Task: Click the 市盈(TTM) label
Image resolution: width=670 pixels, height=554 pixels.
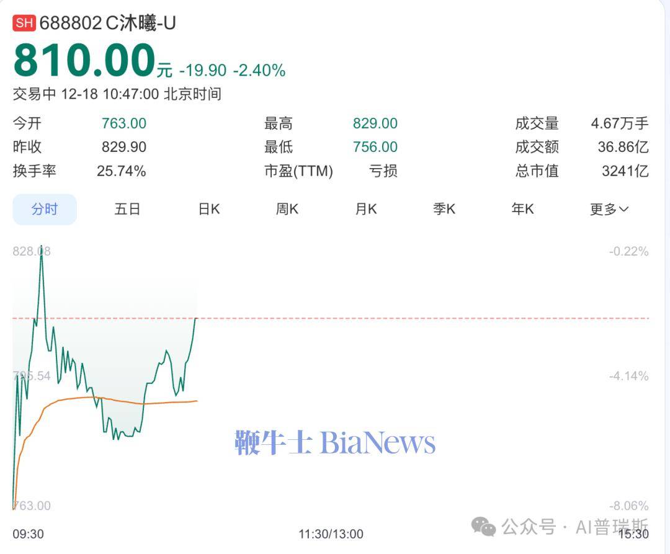Action: [x=298, y=171]
